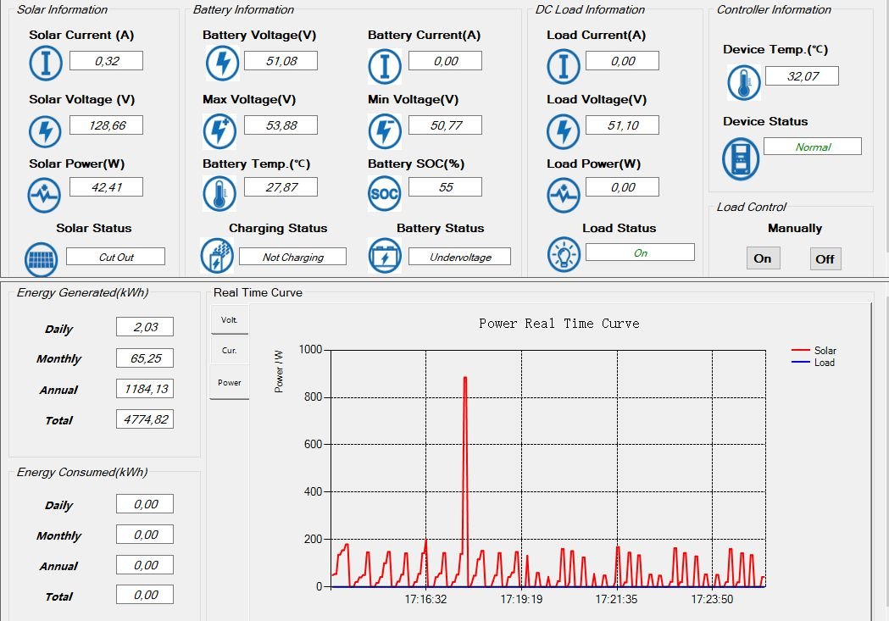Viewport: 889px width, 621px height.
Task: Click the red Solar legend swatch
Action: pyautogui.click(x=800, y=351)
